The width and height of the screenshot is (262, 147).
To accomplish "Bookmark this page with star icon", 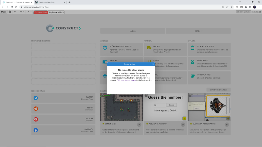I will [x=232, y=7].
